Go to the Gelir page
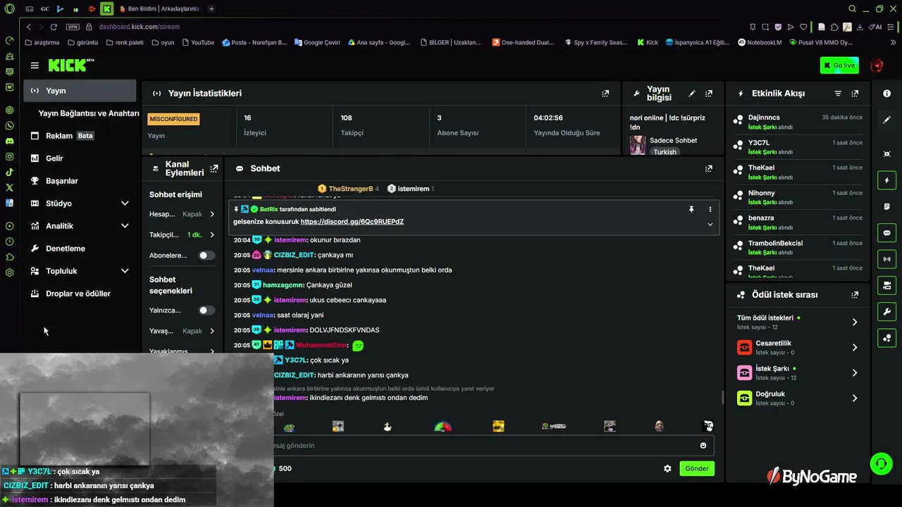The width and height of the screenshot is (902, 507). (x=80, y=158)
